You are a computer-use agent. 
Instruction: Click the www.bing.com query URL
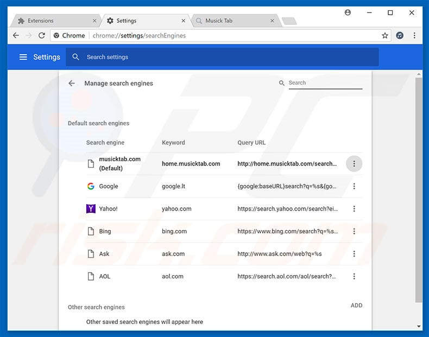[x=288, y=231]
